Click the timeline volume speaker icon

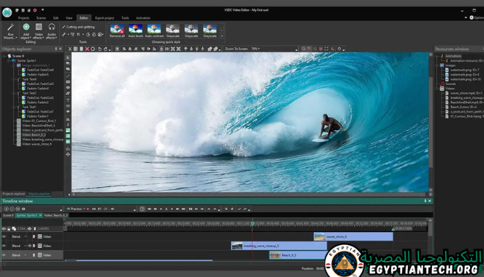pos(112,209)
